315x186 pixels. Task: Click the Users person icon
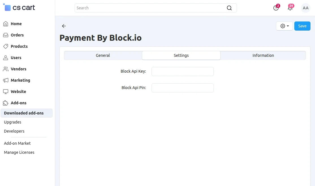pos(6,58)
